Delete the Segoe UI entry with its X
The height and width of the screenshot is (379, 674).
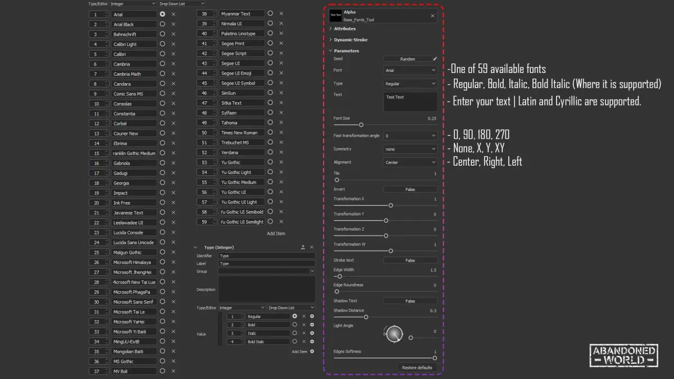(281, 63)
